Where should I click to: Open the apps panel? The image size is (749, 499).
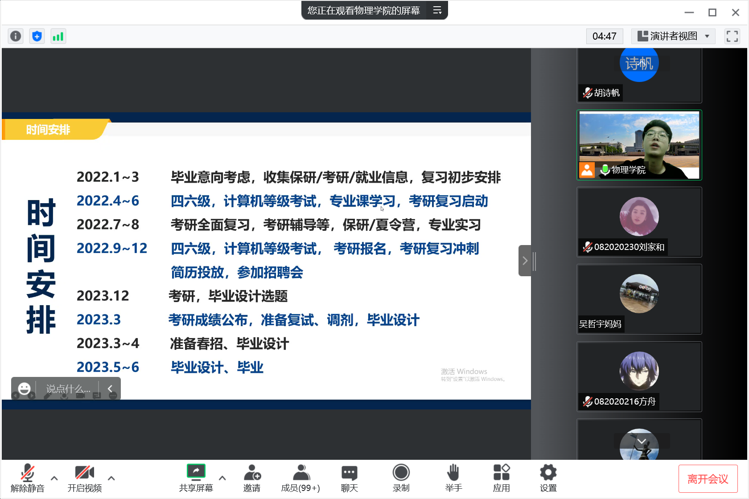[x=501, y=478]
